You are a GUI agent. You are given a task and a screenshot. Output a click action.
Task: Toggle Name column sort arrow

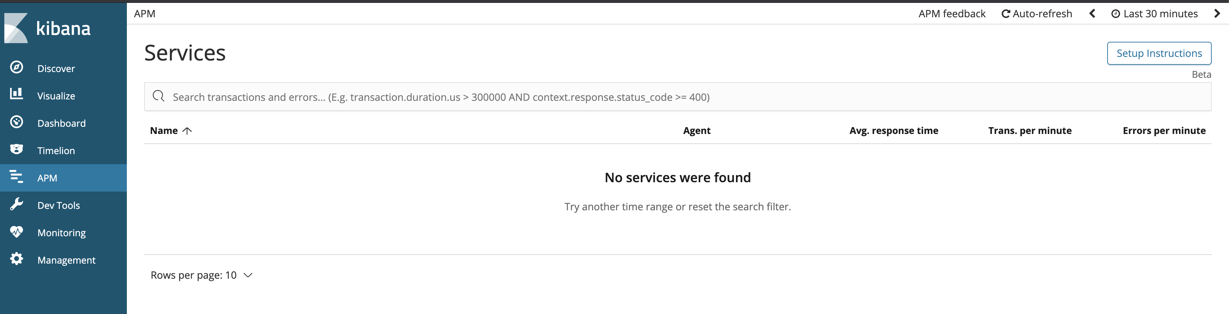[187, 131]
